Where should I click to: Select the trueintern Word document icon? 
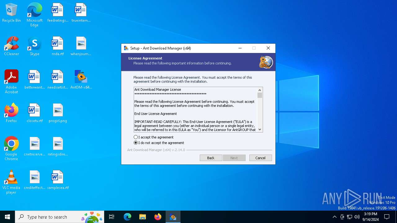pos(81,13)
